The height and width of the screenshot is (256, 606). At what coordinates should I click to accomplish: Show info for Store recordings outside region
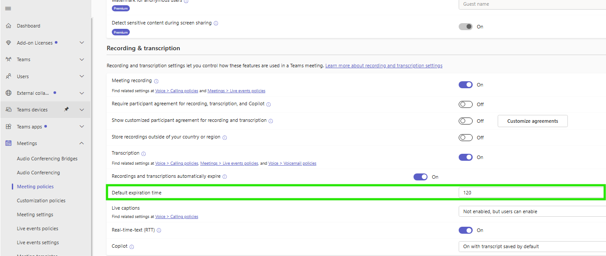tap(225, 138)
